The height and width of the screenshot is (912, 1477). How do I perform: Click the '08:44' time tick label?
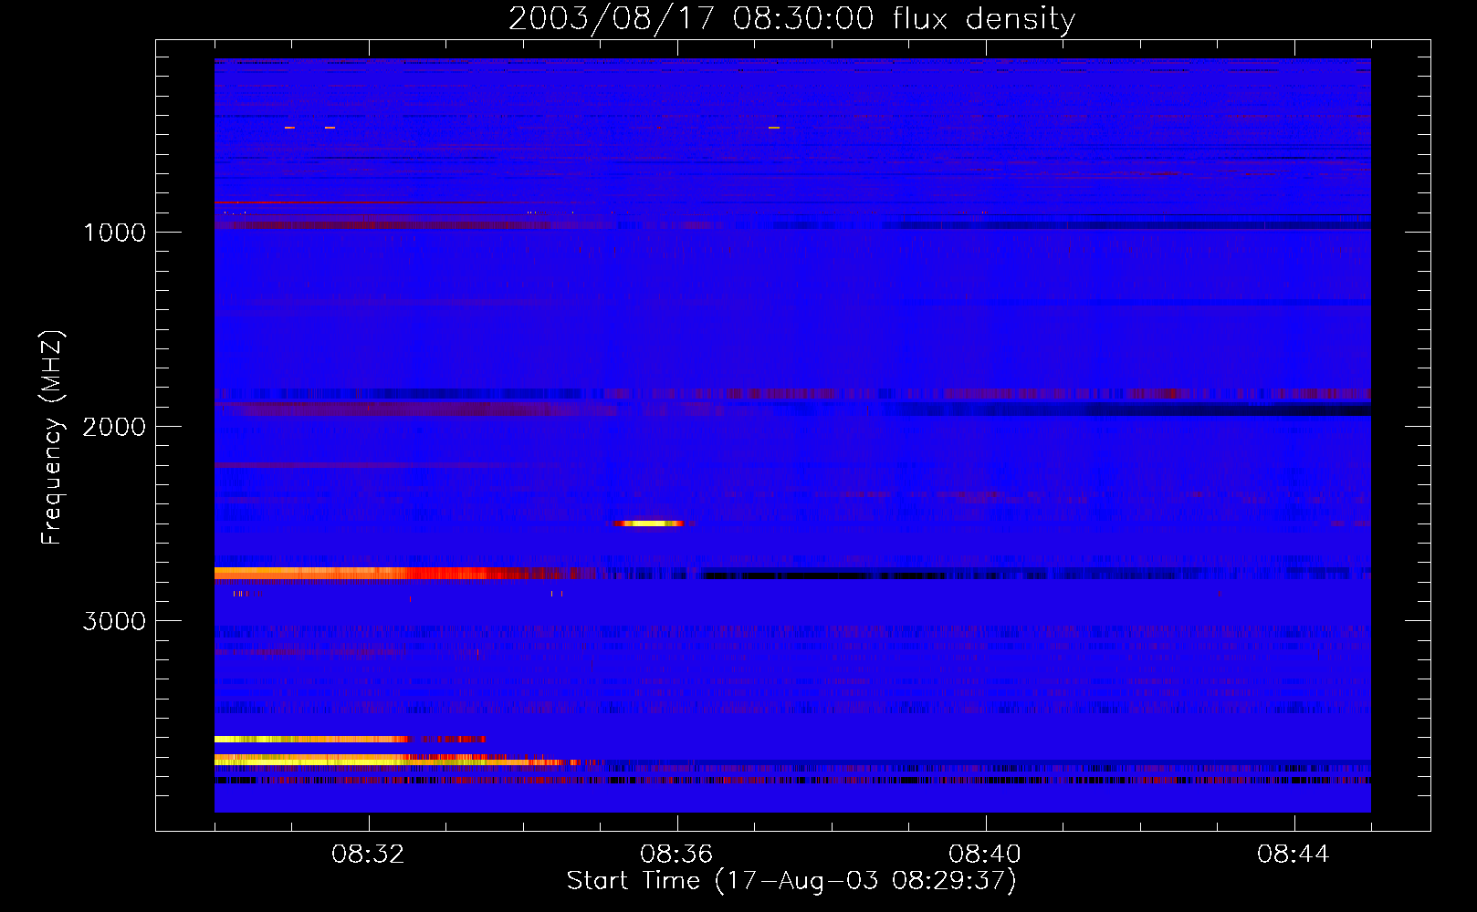(x=1294, y=855)
